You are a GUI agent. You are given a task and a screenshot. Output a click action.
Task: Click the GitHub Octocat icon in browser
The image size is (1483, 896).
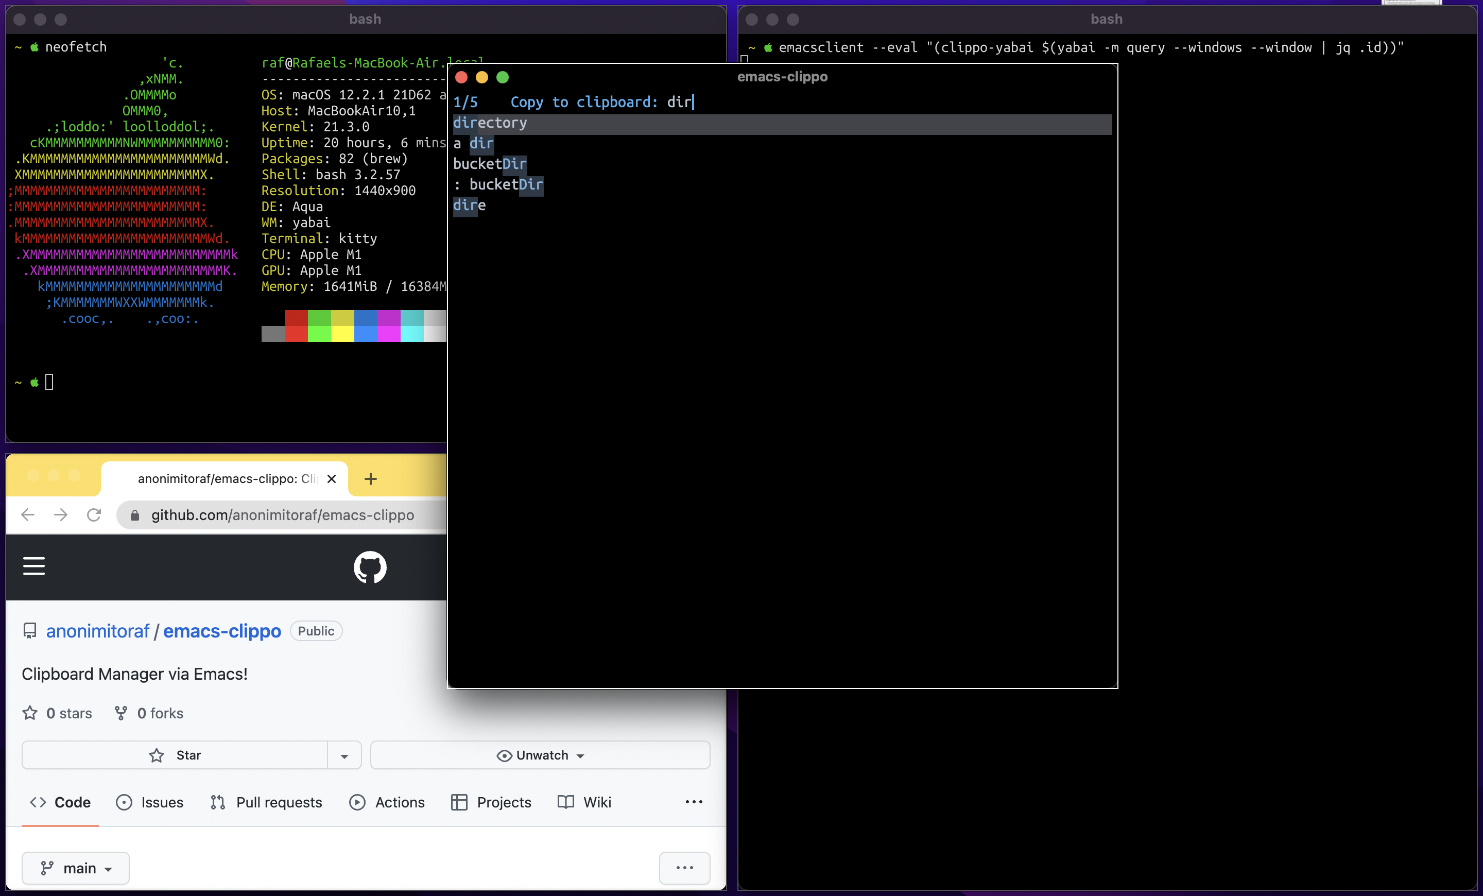(370, 566)
